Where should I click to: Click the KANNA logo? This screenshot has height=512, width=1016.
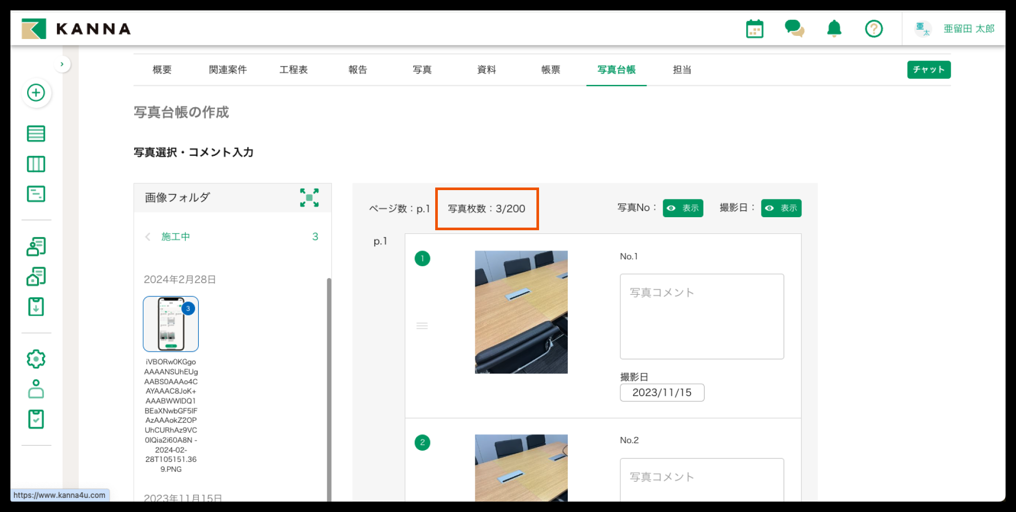pos(76,29)
